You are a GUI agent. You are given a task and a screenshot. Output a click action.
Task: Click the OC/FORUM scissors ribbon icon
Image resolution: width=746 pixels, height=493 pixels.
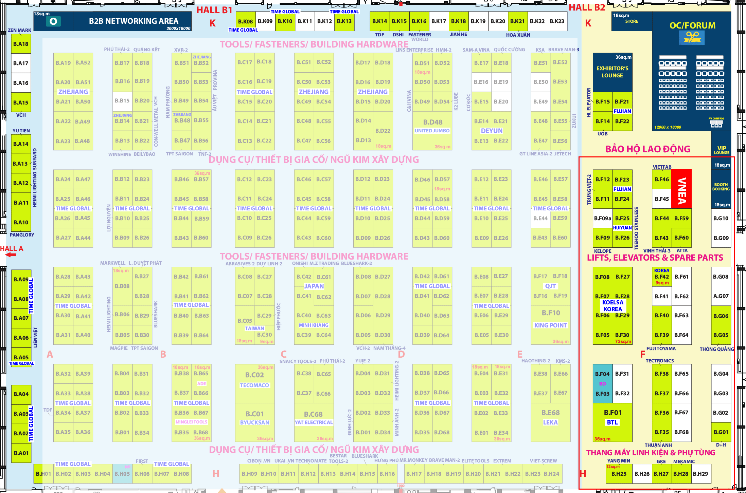(692, 38)
